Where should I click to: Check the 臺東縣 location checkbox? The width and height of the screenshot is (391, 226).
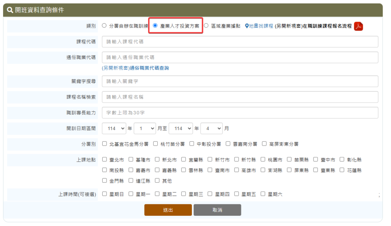coord(316,170)
